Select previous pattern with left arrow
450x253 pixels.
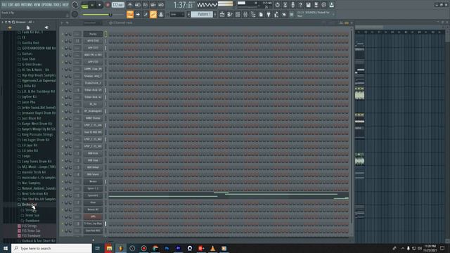point(189,14)
